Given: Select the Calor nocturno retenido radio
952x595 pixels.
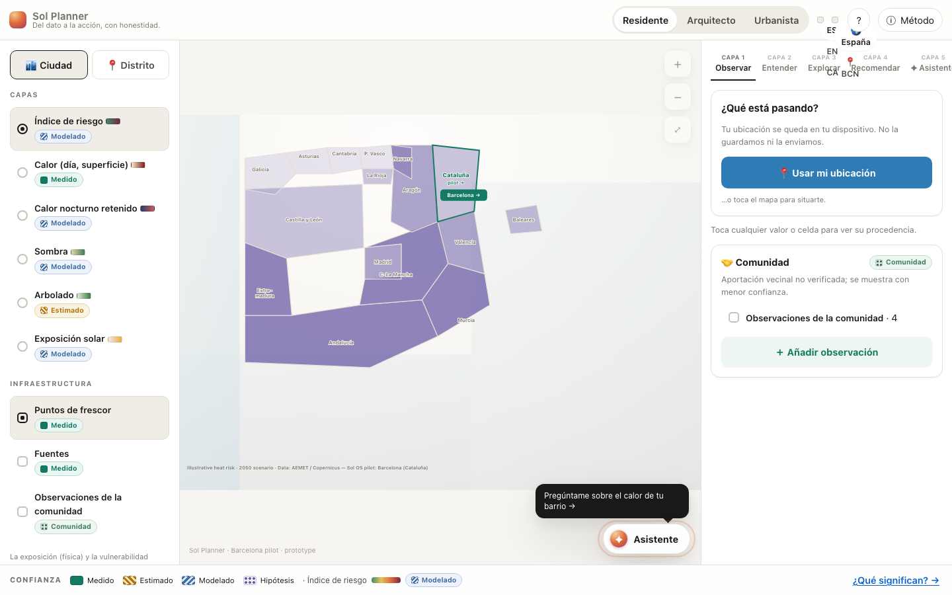Looking at the screenshot, I should coord(22,216).
